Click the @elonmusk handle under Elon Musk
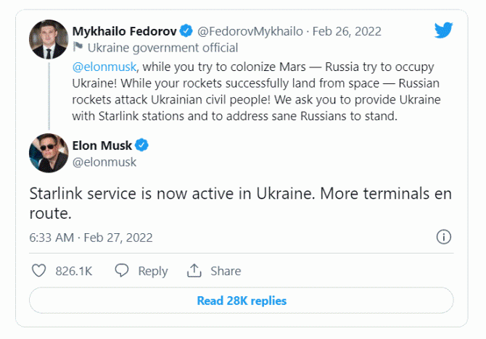 [x=104, y=162]
